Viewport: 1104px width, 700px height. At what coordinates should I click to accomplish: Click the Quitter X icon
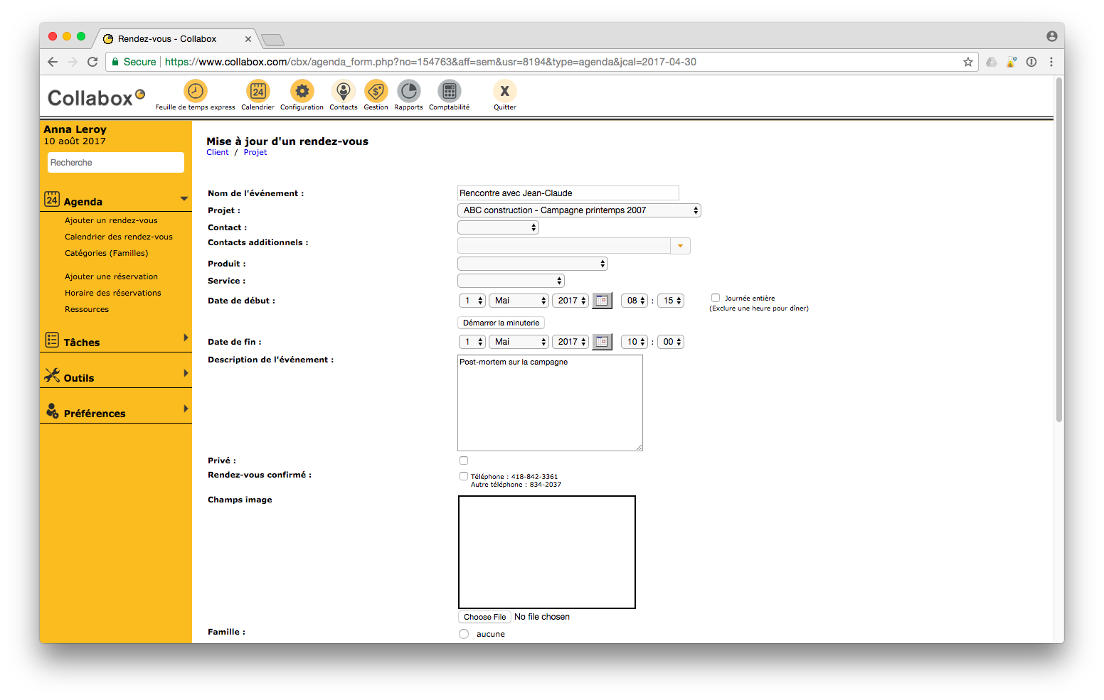point(504,92)
